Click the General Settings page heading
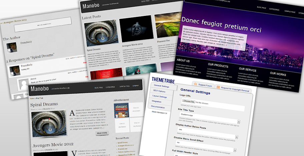The width and height of the screenshot is (304, 156). coord(195,91)
